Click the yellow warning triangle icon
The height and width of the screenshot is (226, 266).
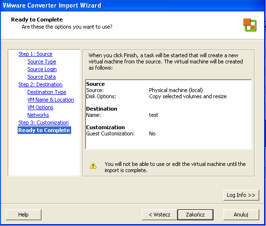[93, 166]
